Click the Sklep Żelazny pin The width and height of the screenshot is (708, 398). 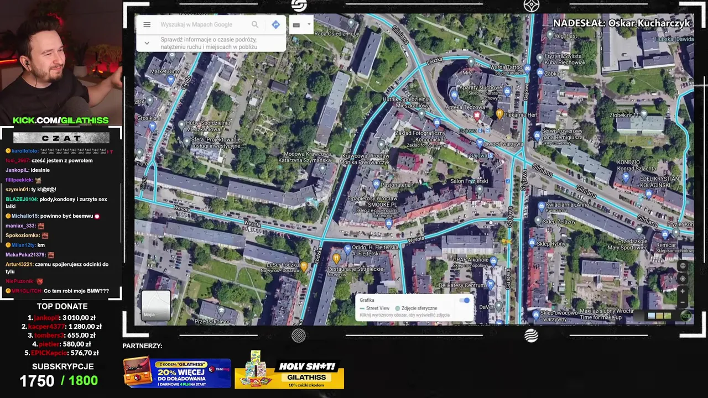point(538,221)
